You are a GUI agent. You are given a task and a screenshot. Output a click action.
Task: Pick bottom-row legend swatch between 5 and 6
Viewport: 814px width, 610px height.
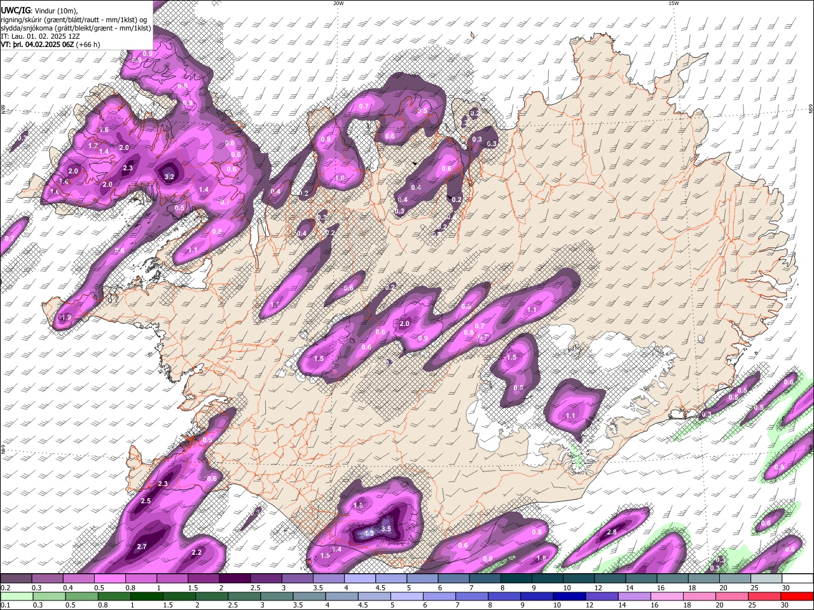point(407,596)
